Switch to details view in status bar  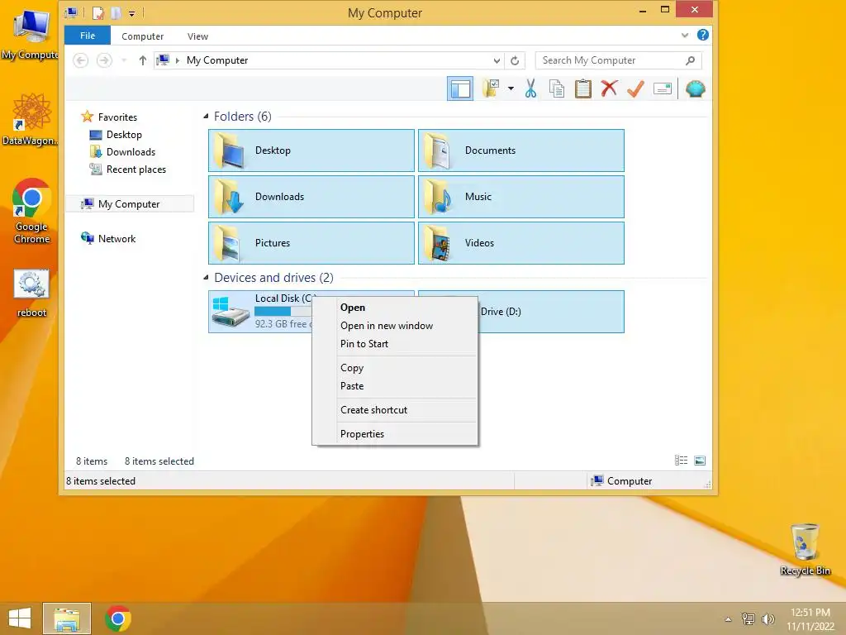(681, 461)
